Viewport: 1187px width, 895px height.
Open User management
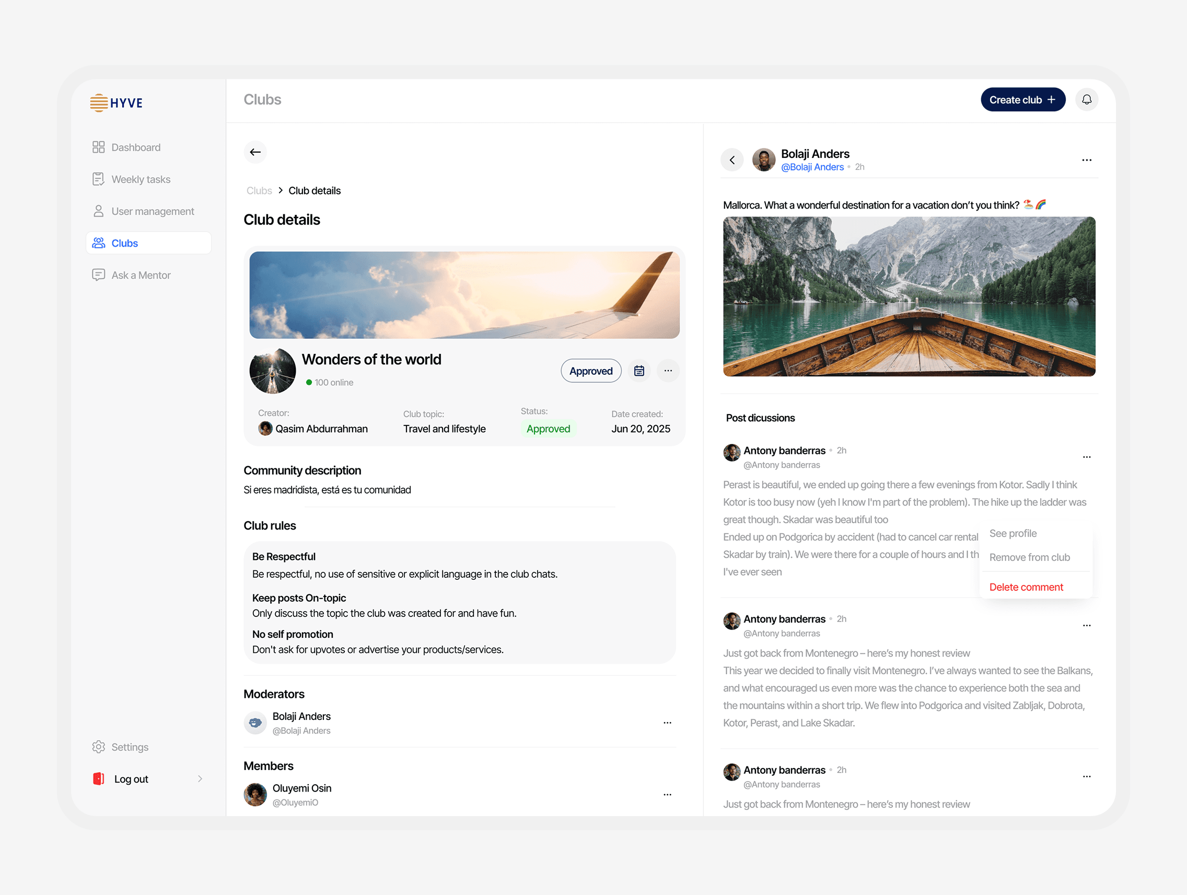click(x=153, y=211)
